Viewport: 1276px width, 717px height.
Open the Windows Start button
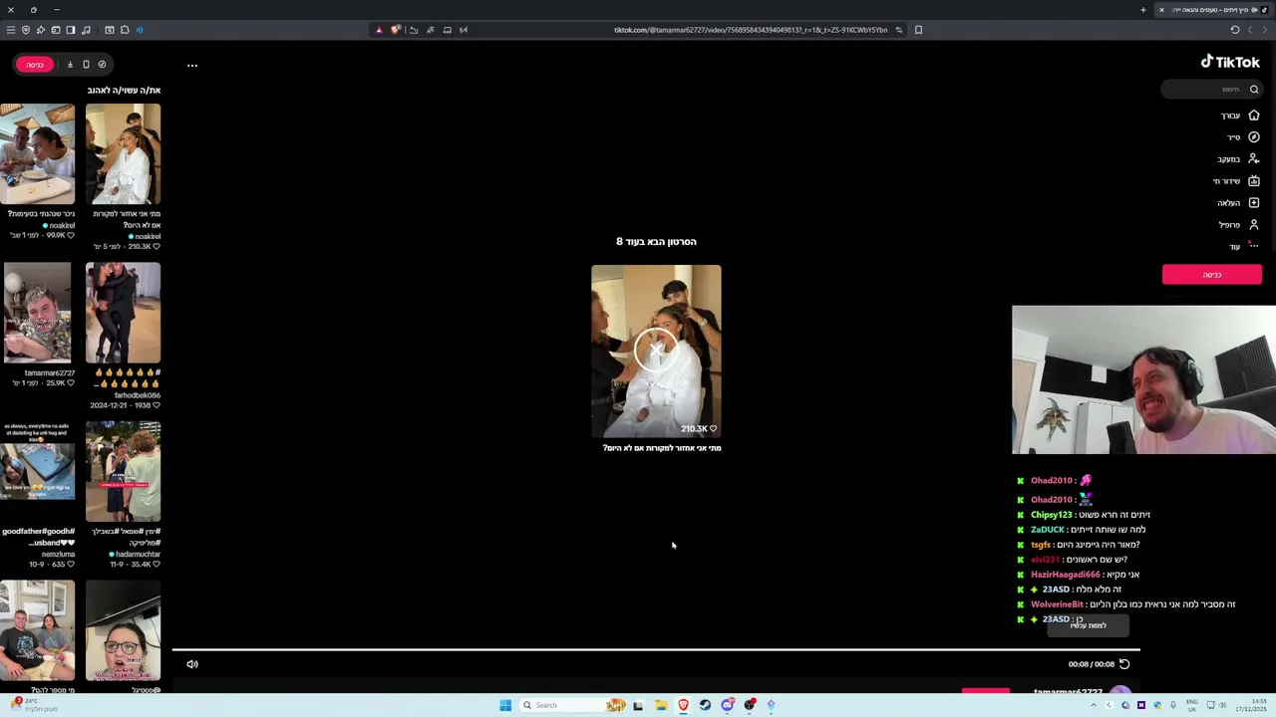pos(505,705)
